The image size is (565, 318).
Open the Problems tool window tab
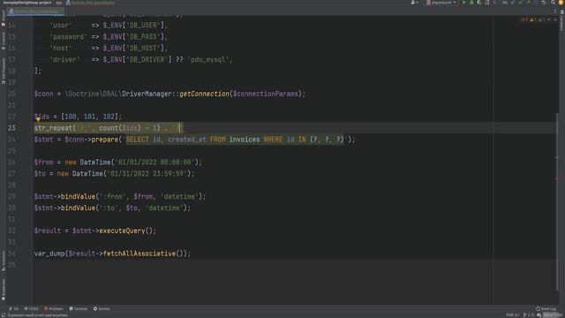tap(53, 308)
